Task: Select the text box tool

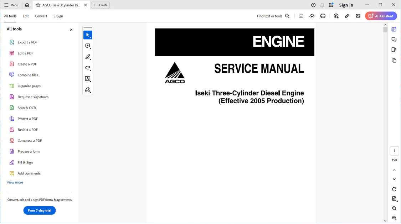Action: (87, 79)
